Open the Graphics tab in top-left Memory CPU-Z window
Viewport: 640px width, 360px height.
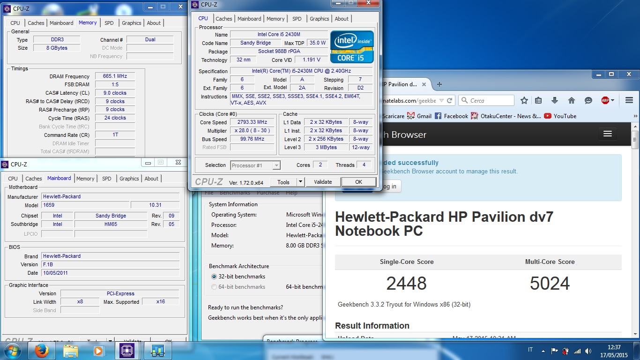pos(131,23)
